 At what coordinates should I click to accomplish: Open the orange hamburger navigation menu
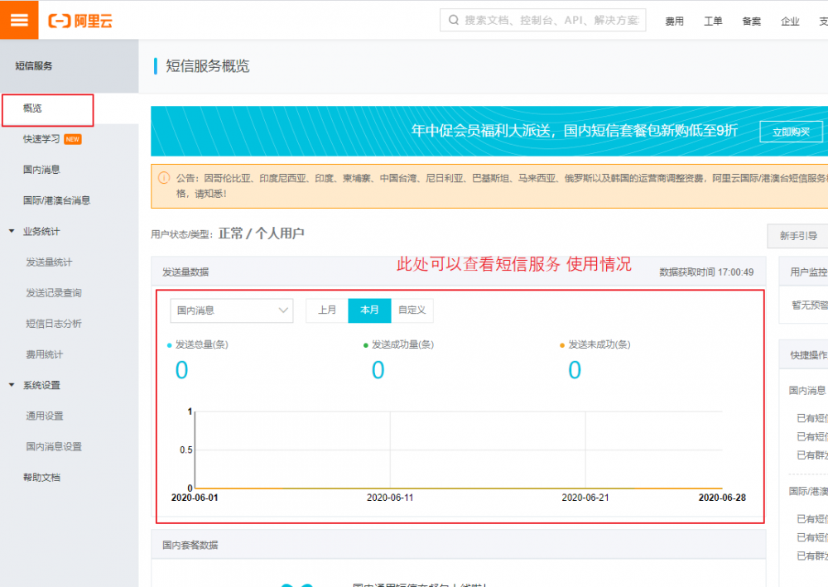pyautogui.click(x=18, y=20)
